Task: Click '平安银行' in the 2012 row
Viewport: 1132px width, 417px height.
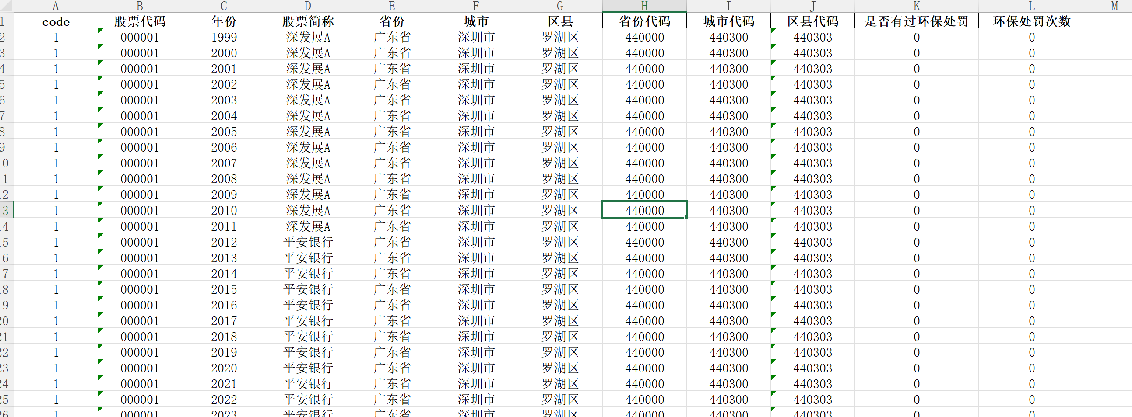Action: (x=308, y=242)
